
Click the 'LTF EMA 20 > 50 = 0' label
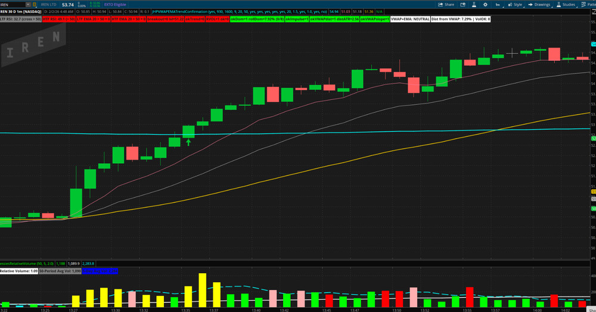[x=93, y=19]
